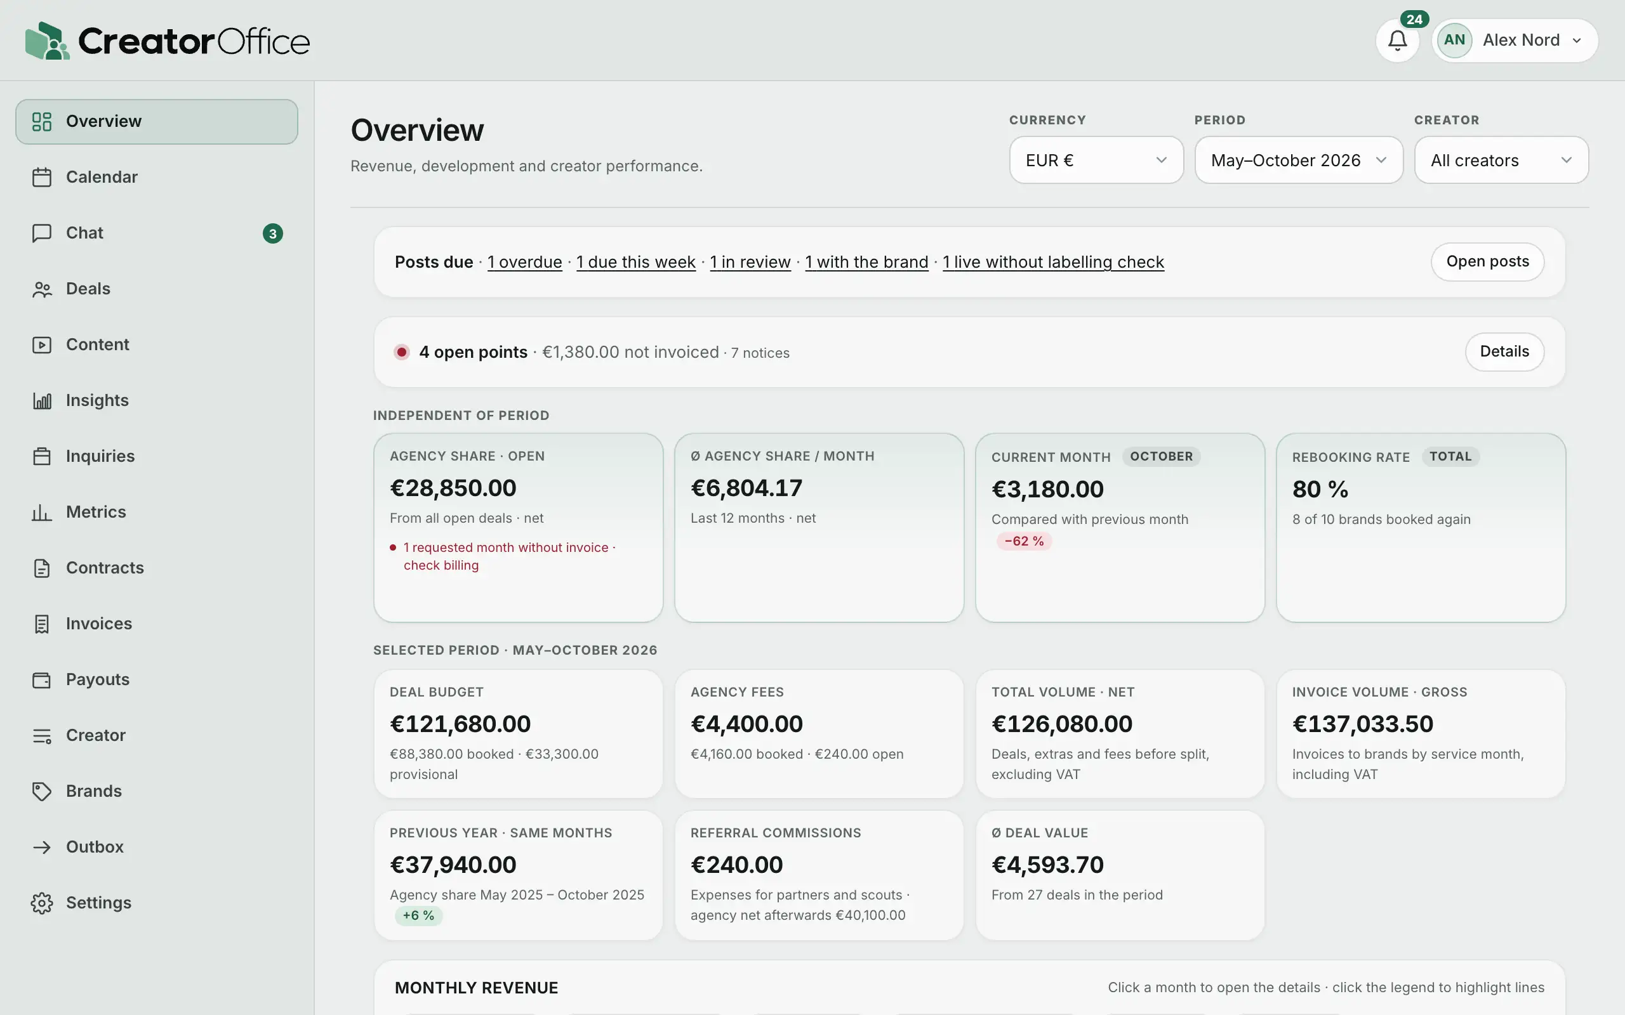
Task: Open the Currency EUR € dropdown
Action: click(1096, 160)
